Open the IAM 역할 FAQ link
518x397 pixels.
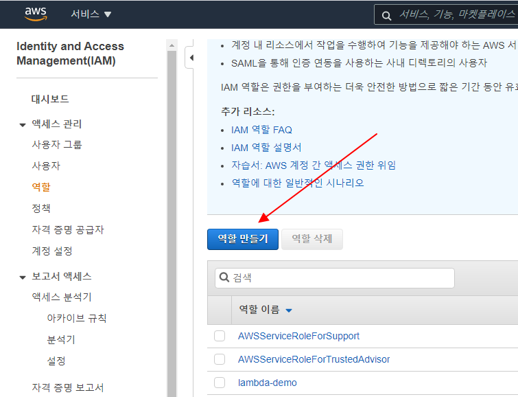coord(261,130)
